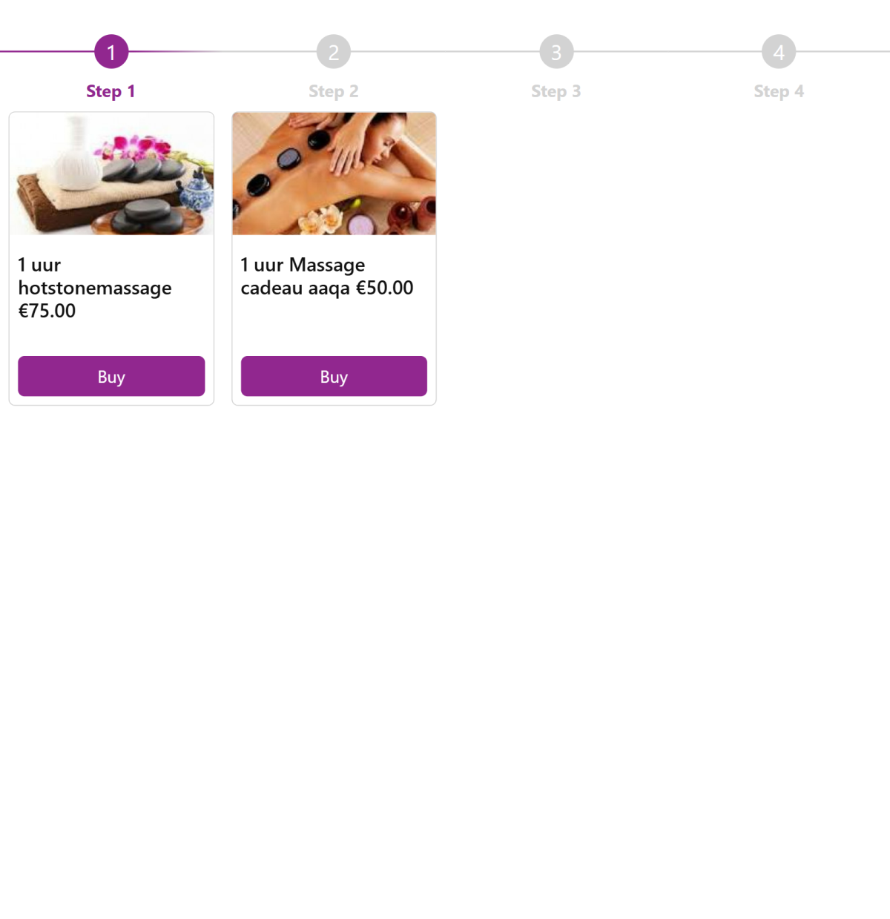The image size is (890, 919).
Task: Buy the 1 uur hotstonemassage
Action: pos(111,376)
